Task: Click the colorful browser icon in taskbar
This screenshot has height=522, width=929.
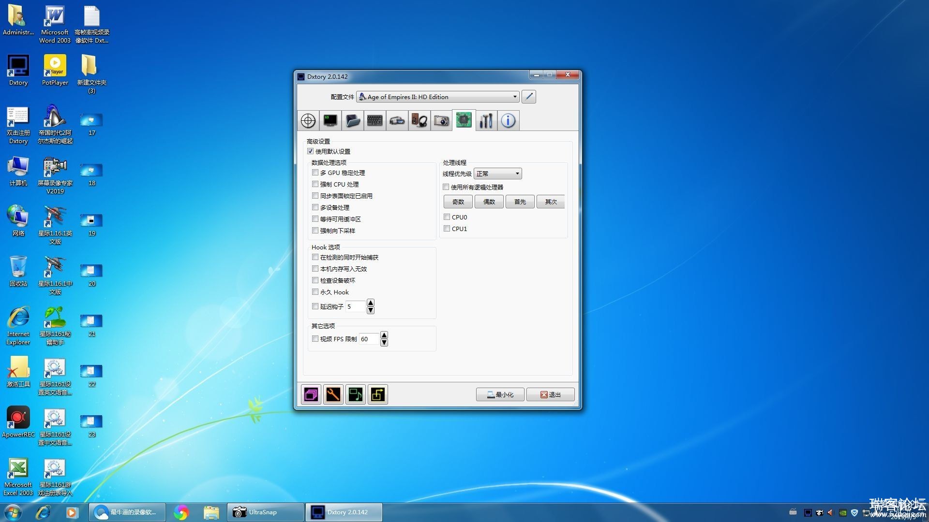Action: coord(181,512)
